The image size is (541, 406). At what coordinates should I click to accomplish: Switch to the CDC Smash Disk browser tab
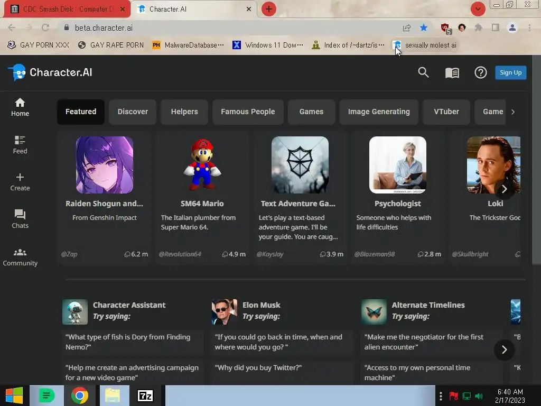pos(67,10)
